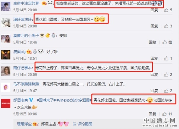Open 暖暖浮尘 user profile
This screenshot has height=129, width=179.
[x=24, y=124]
